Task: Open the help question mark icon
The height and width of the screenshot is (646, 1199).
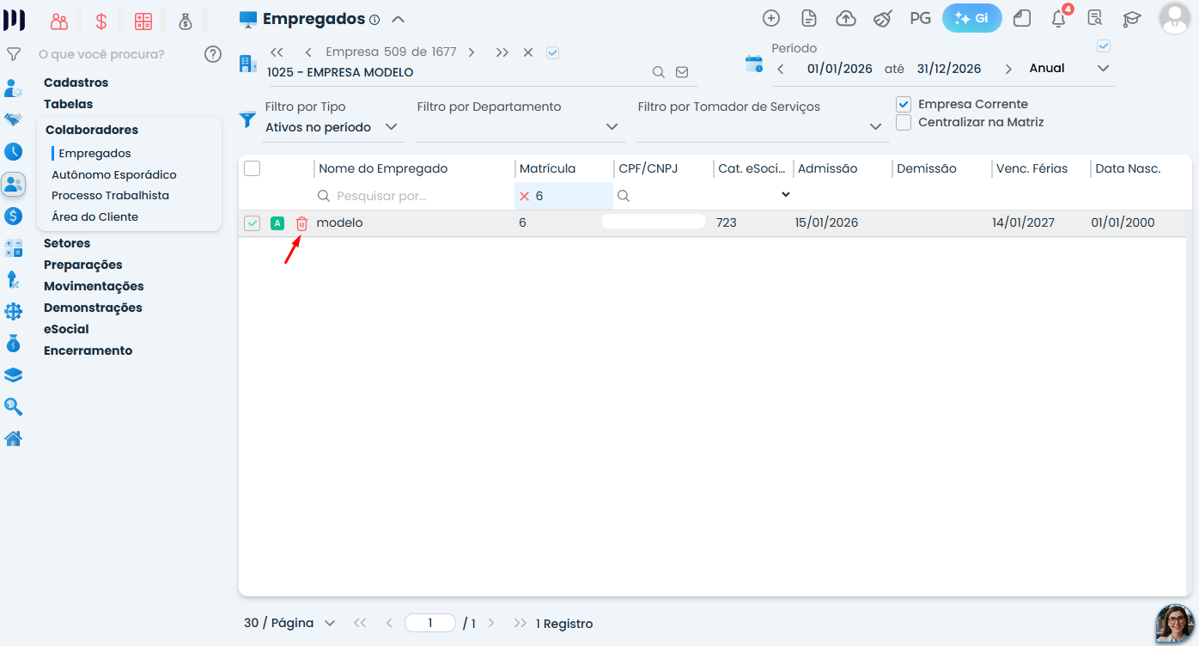Action: (x=213, y=54)
